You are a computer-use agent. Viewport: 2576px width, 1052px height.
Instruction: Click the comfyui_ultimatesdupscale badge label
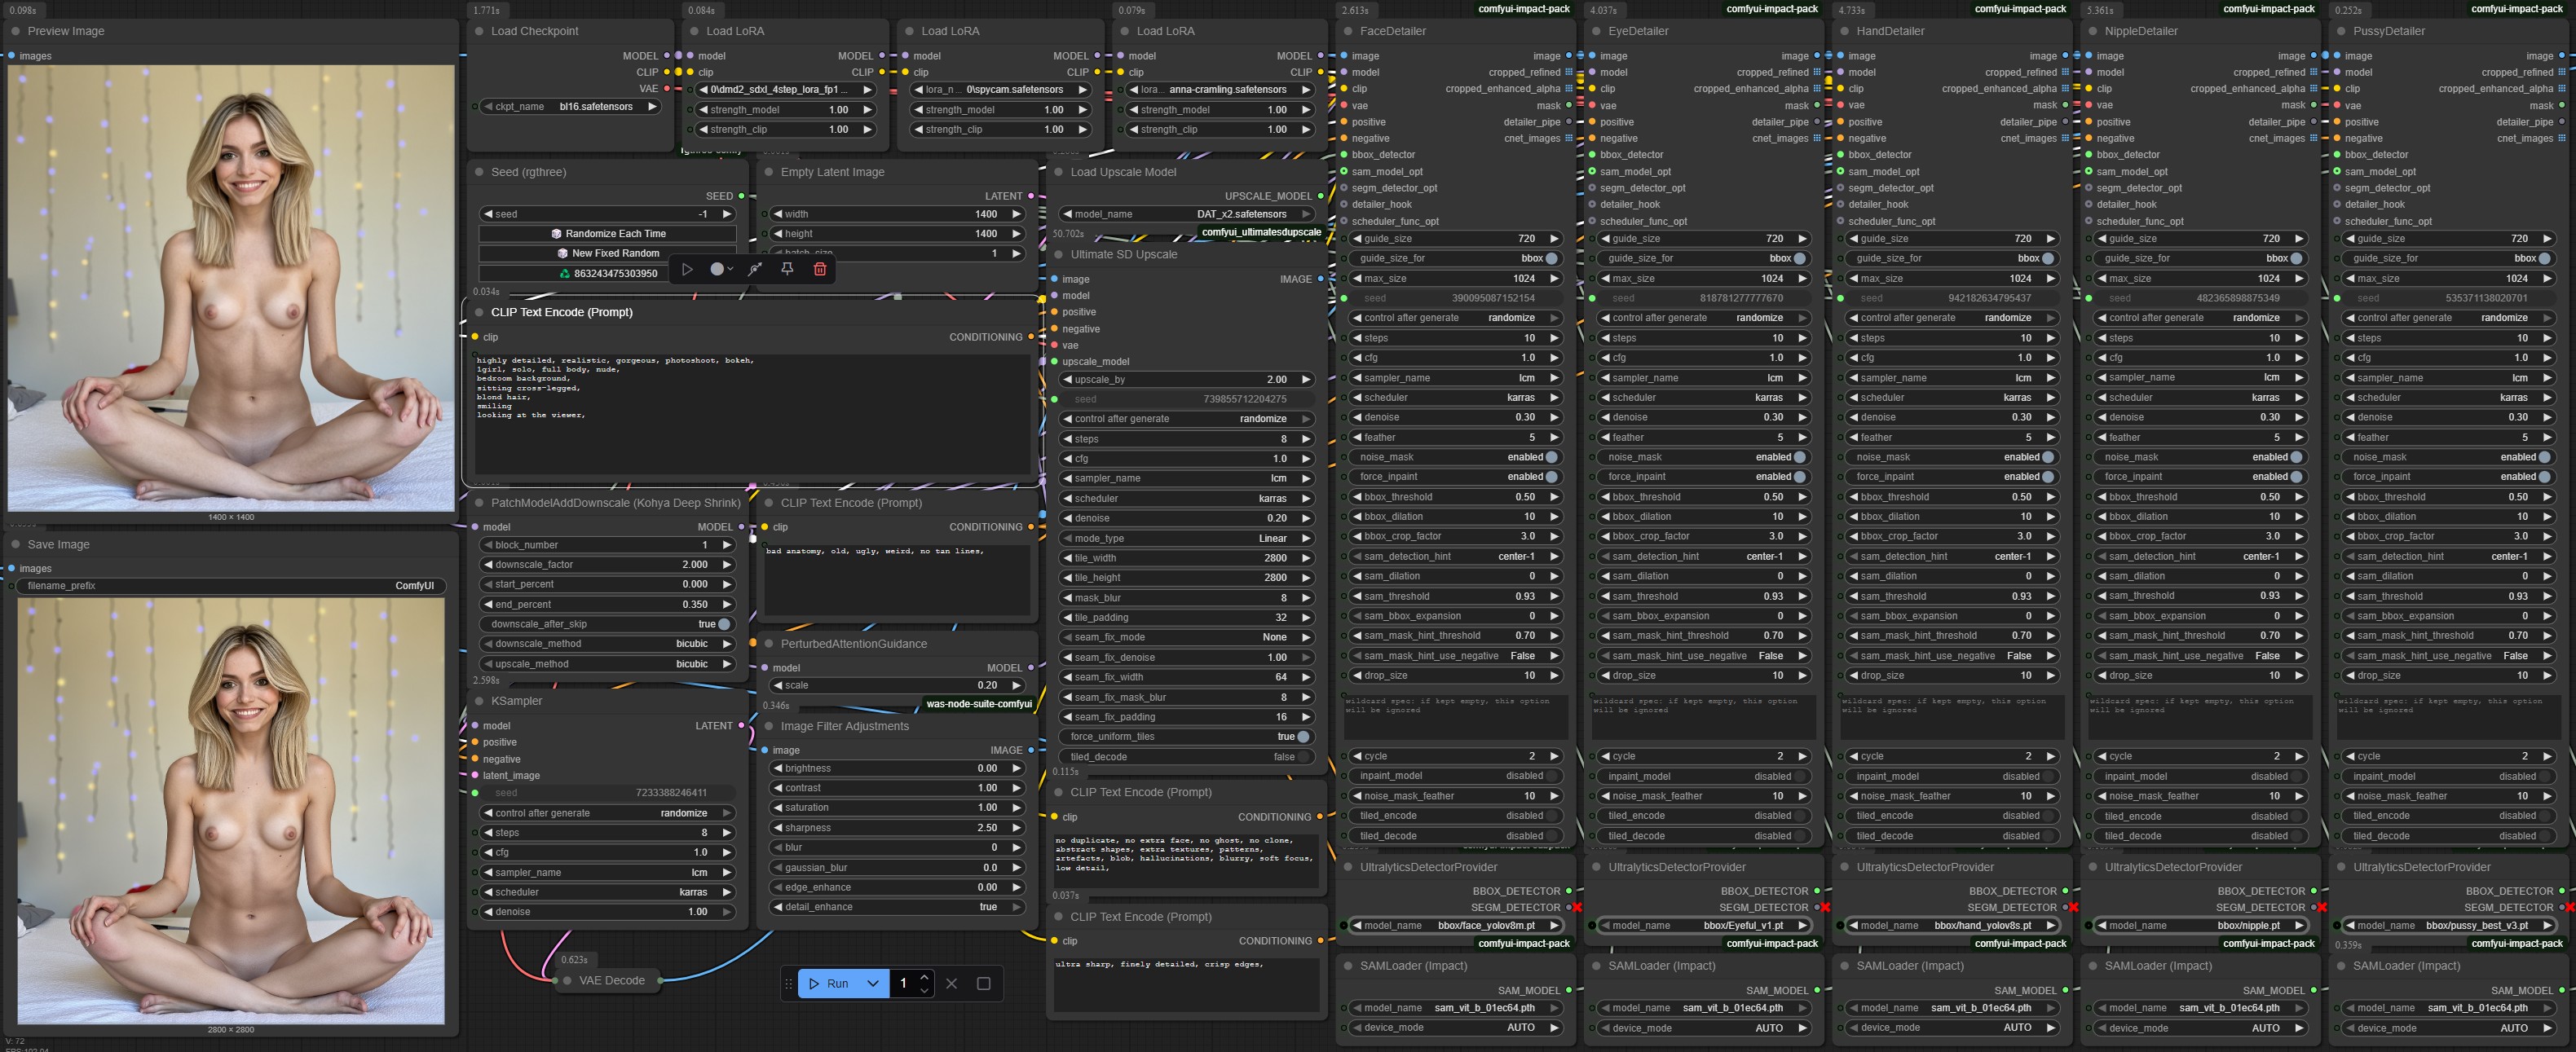(1261, 232)
